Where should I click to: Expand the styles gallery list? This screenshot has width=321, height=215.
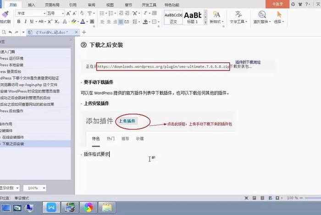point(205,23)
